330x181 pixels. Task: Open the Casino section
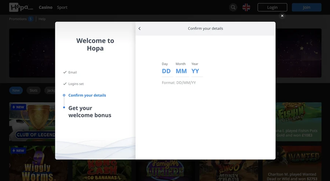click(x=45, y=7)
